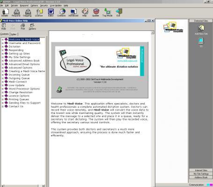Select 'Word Processor Options' help topic
Image resolution: width=213 pixels, height=187 pixels.
click(24, 89)
